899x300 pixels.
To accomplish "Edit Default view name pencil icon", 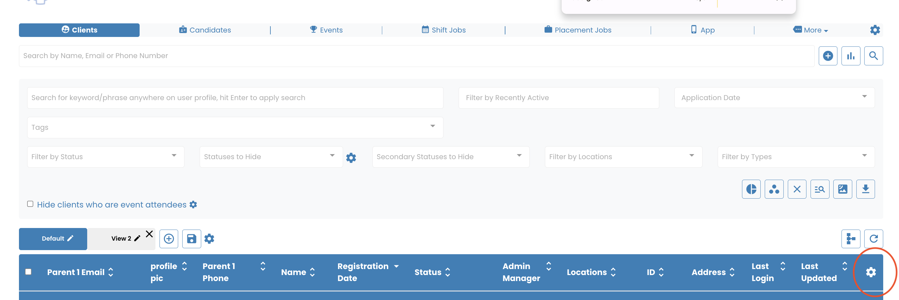I will [70, 238].
